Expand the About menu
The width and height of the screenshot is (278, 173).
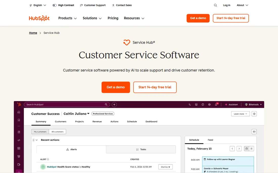(x=242, y=5)
